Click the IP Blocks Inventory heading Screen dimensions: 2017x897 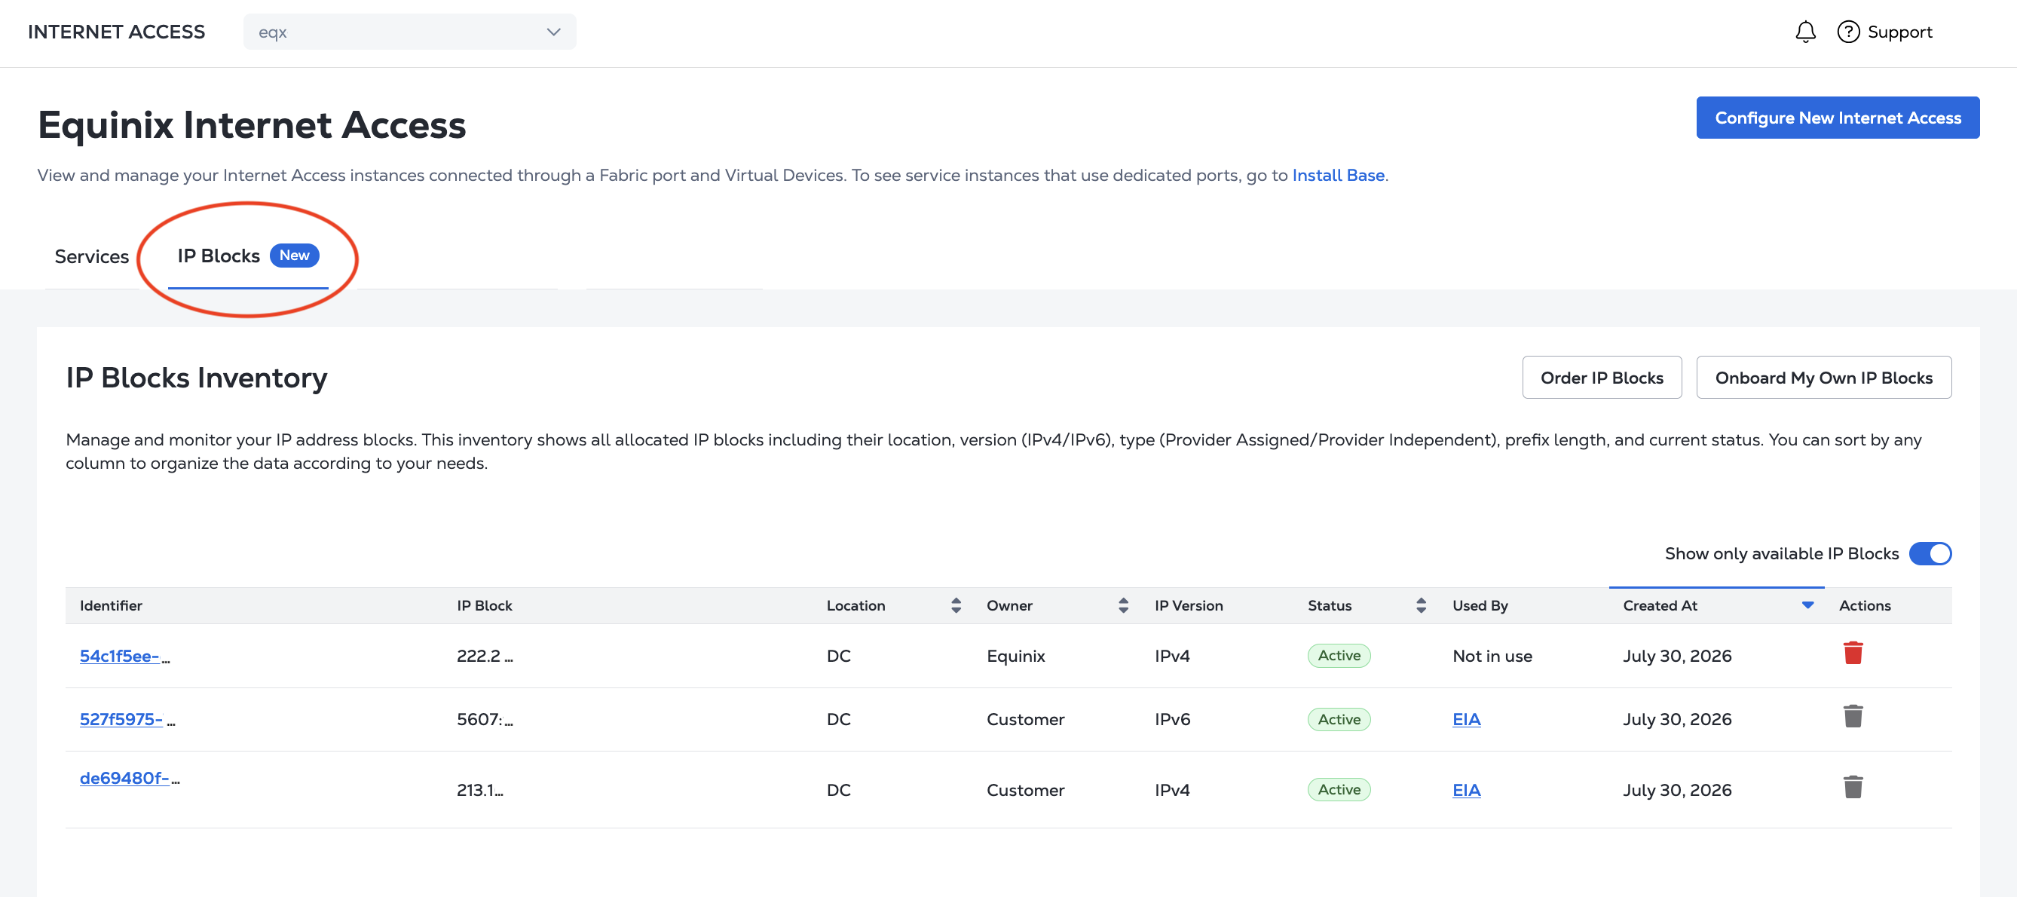pyautogui.click(x=196, y=378)
